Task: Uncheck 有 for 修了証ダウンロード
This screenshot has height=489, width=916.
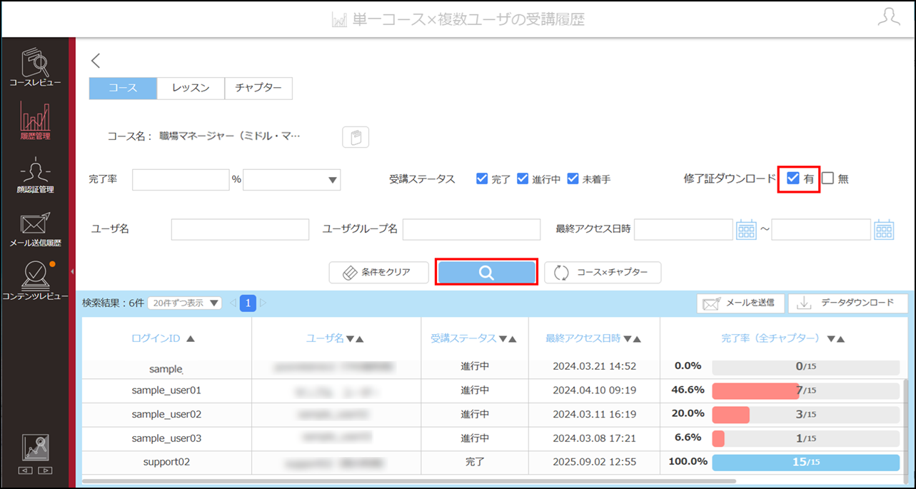Action: tap(792, 178)
